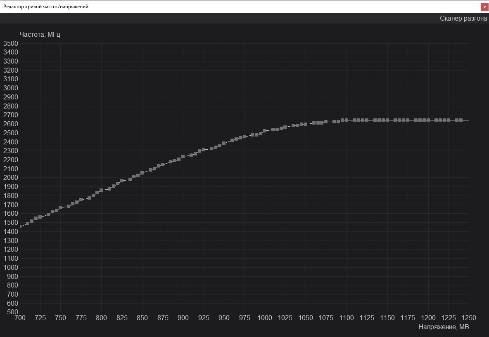Click the 2000 label on frequency axis
The height and width of the screenshot is (337, 489).
point(11,177)
